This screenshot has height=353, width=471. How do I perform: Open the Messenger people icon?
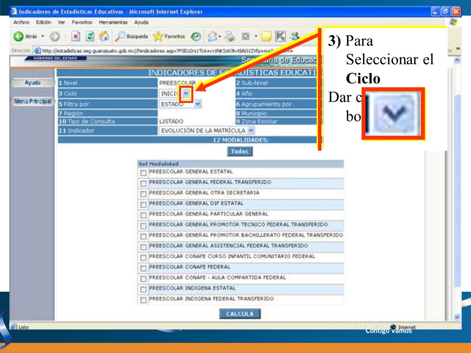click(x=294, y=36)
